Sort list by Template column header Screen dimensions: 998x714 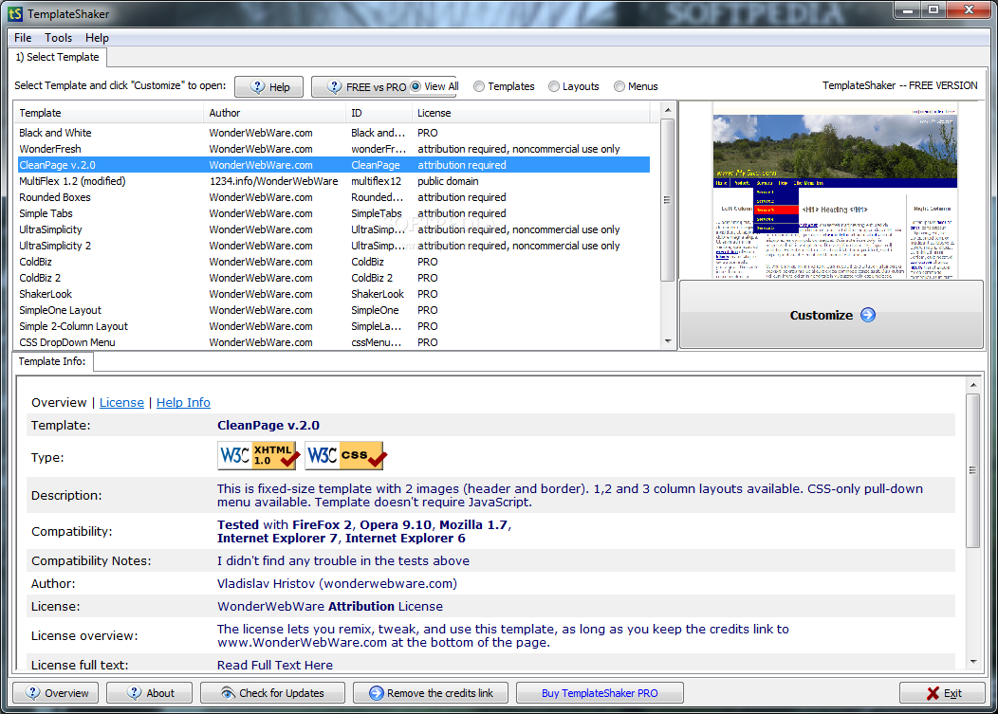click(x=108, y=113)
